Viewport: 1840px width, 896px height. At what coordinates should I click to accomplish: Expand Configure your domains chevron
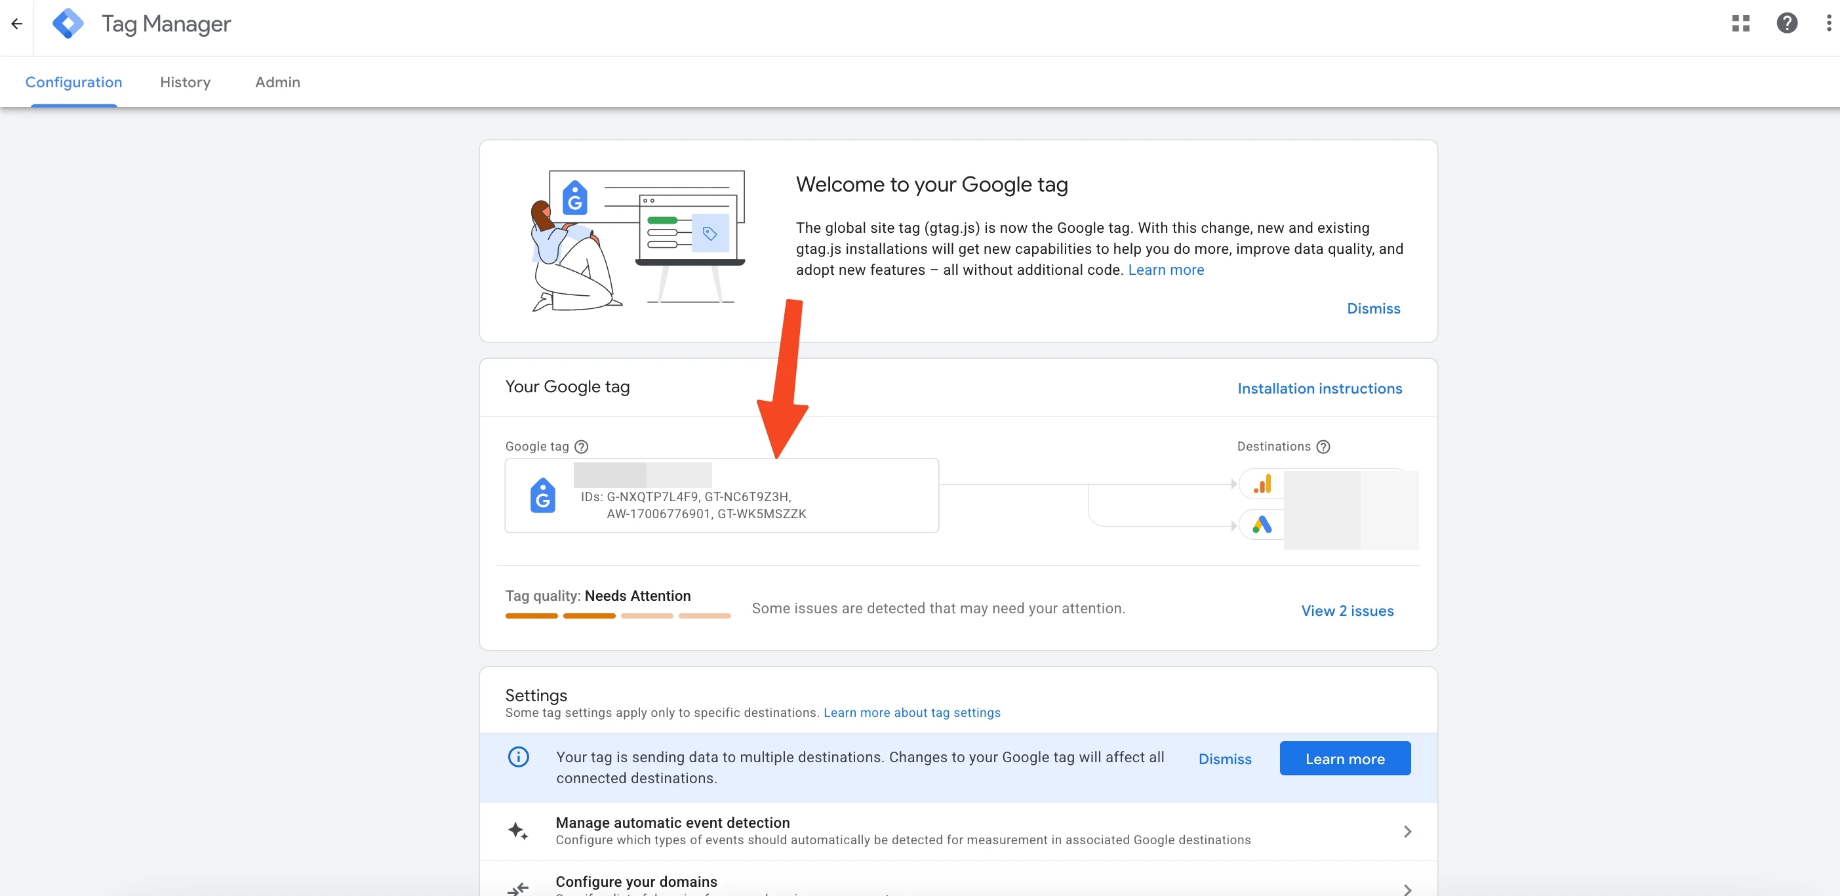1407,889
